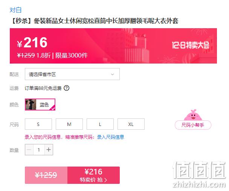Click the shipping fee help question mark icon
The height and width of the screenshot is (191, 229).
(67, 88)
